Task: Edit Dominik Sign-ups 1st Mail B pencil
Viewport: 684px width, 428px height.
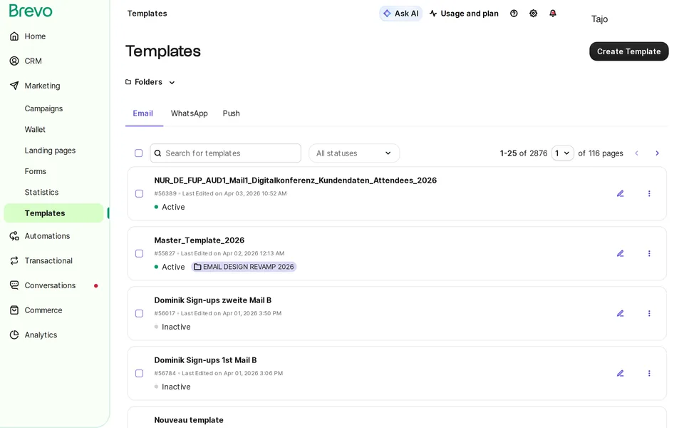Action: click(621, 373)
